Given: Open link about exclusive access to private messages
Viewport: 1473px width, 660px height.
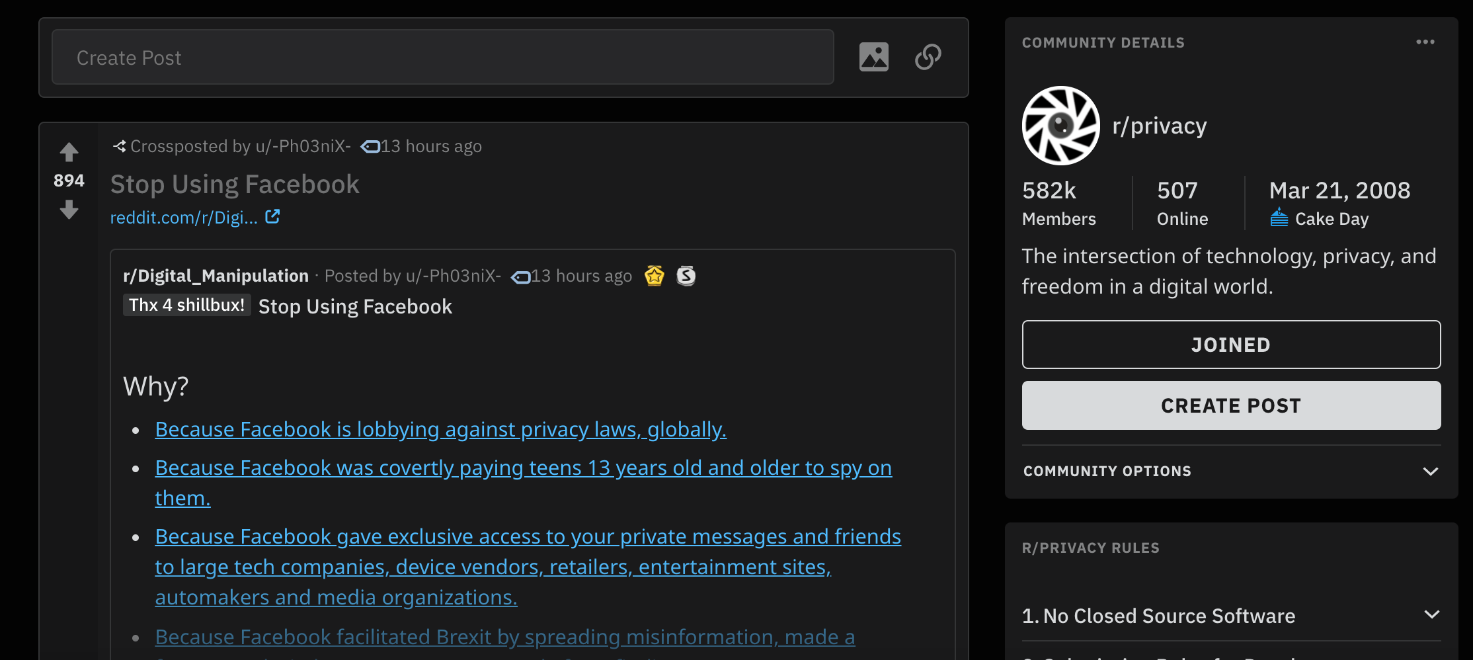Looking at the screenshot, I should (528, 567).
